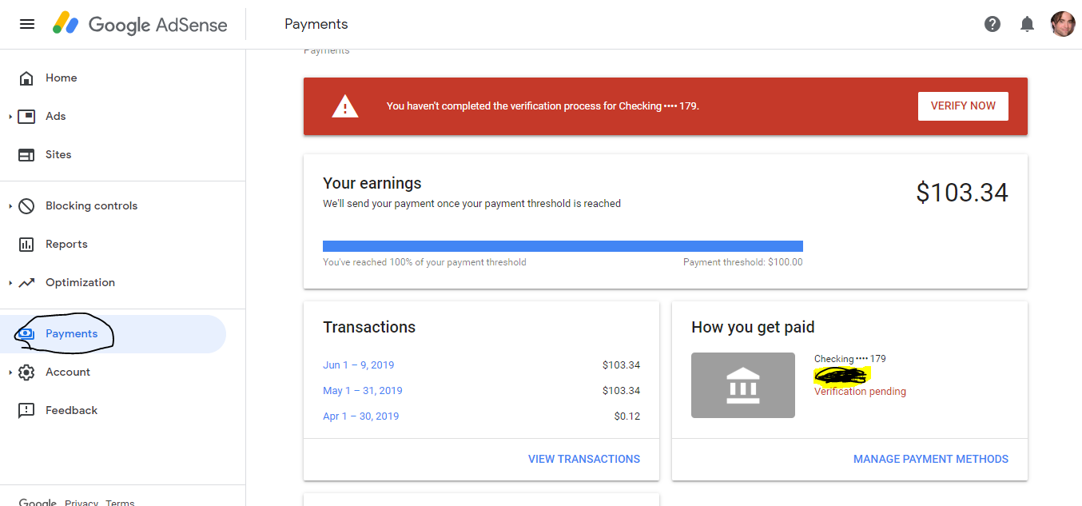1082x506 pixels.
Task: Click the $103.34 earnings total
Action: coord(962,193)
